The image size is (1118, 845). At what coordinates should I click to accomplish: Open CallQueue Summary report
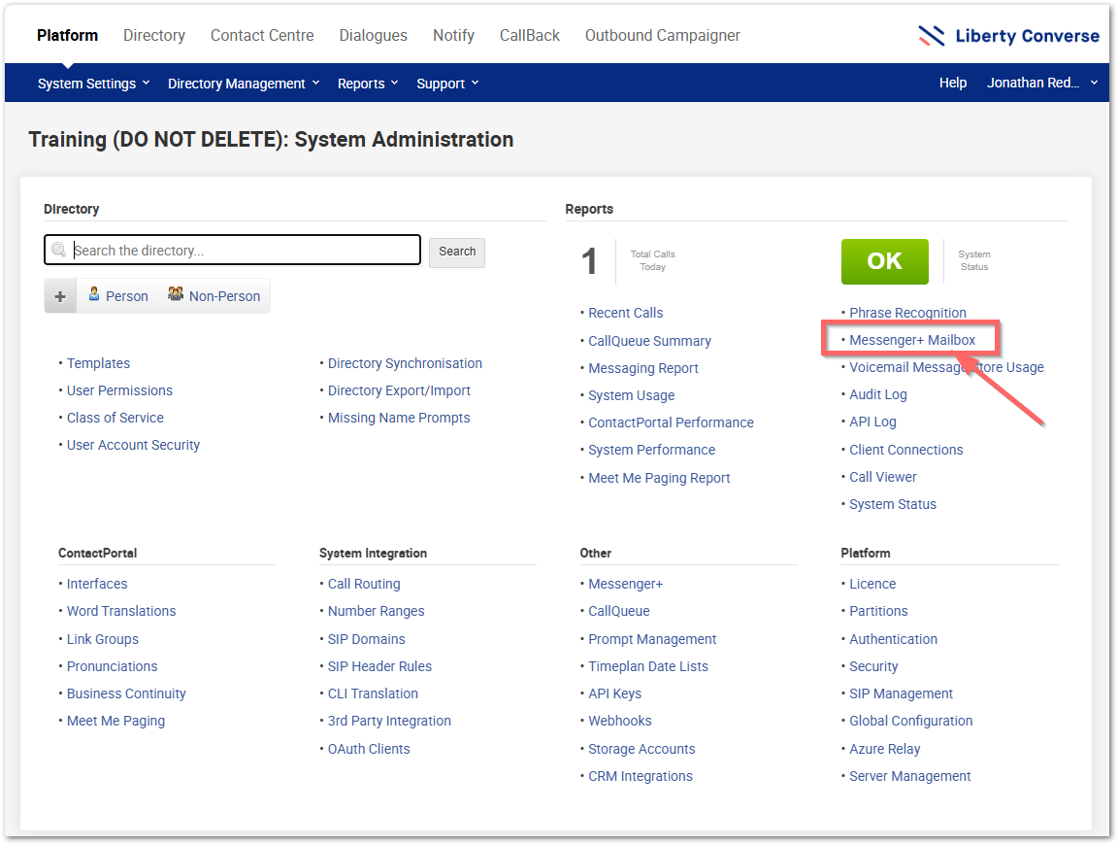tap(649, 341)
